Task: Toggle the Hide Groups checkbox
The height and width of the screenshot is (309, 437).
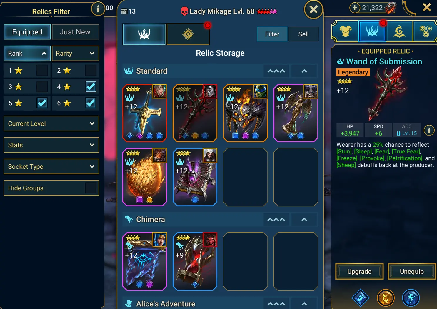Action: [x=91, y=188]
